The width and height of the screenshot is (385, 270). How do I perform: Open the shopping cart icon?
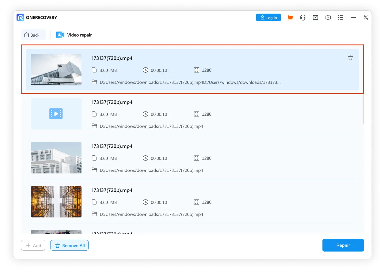point(290,18)
